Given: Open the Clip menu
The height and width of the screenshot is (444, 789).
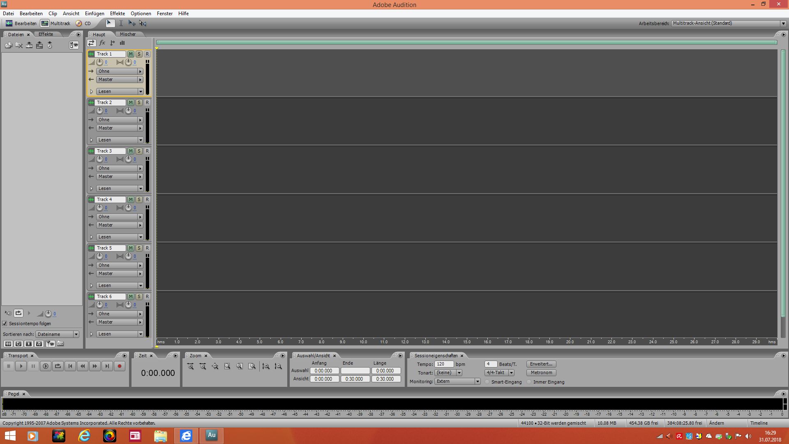Looking at the screenshot, I should [53, 14].
